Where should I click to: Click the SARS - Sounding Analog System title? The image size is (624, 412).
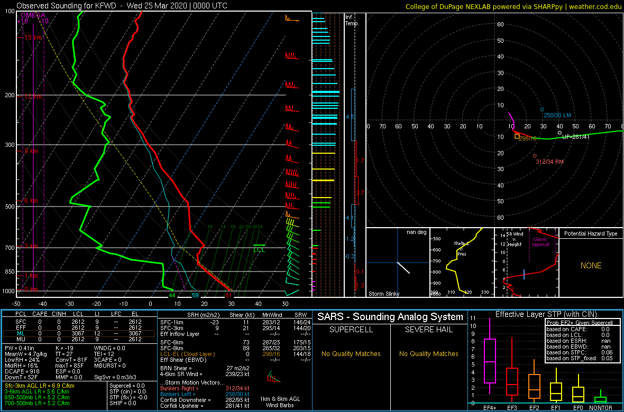point(390,317)
